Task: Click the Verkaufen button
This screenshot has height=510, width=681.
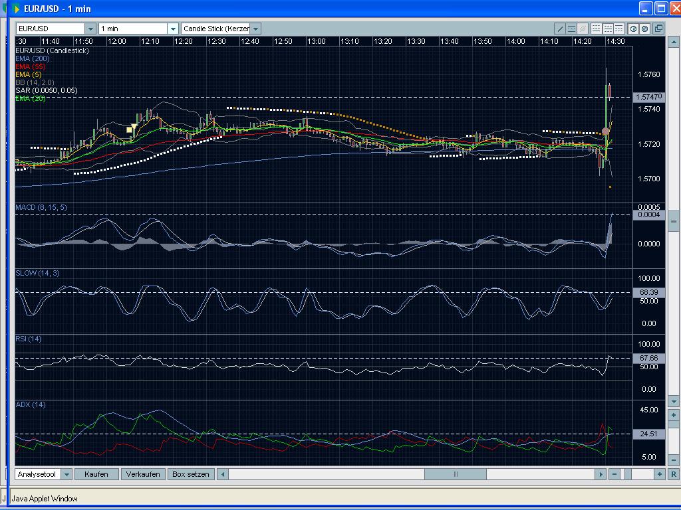Action: coord(143,474)
